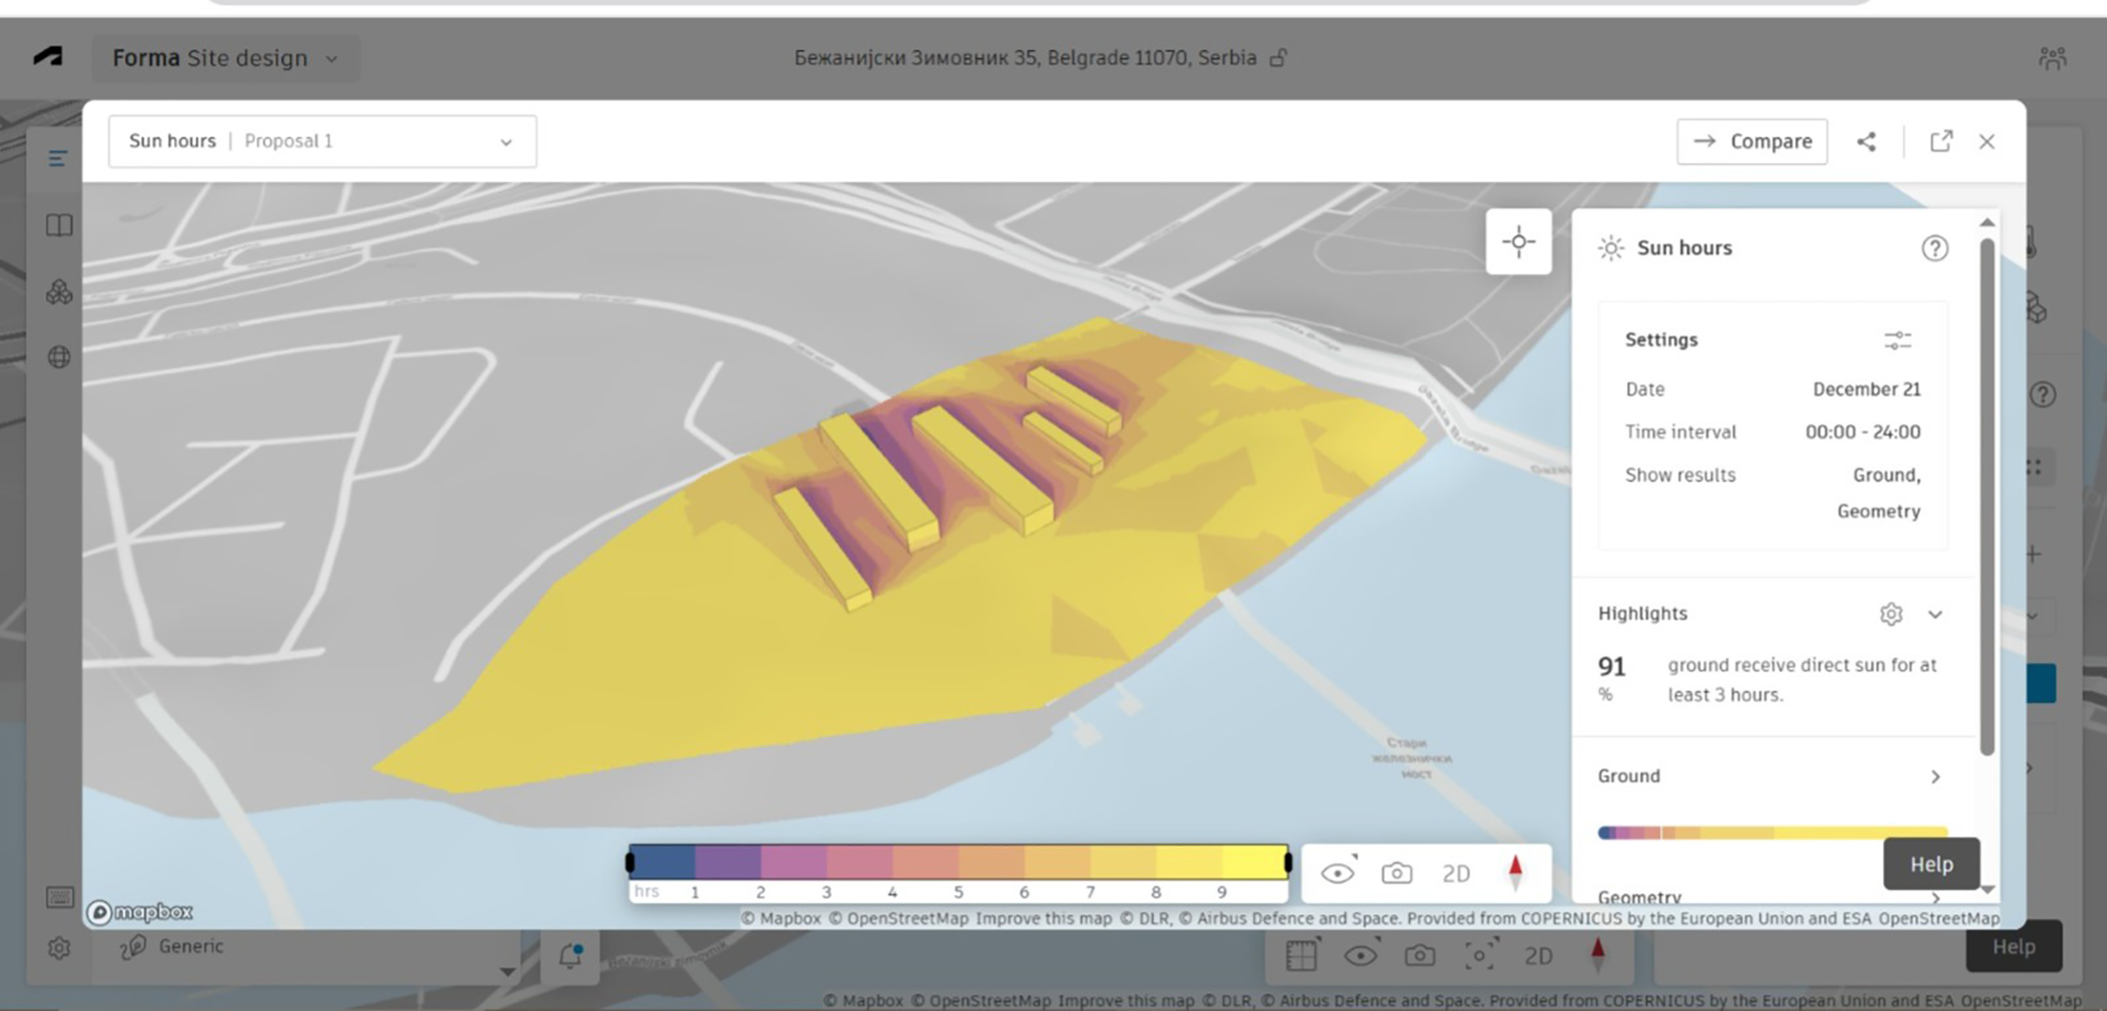Click the dark Help button in panel
2107x1011 pixels.
(x=1931, y=864)
